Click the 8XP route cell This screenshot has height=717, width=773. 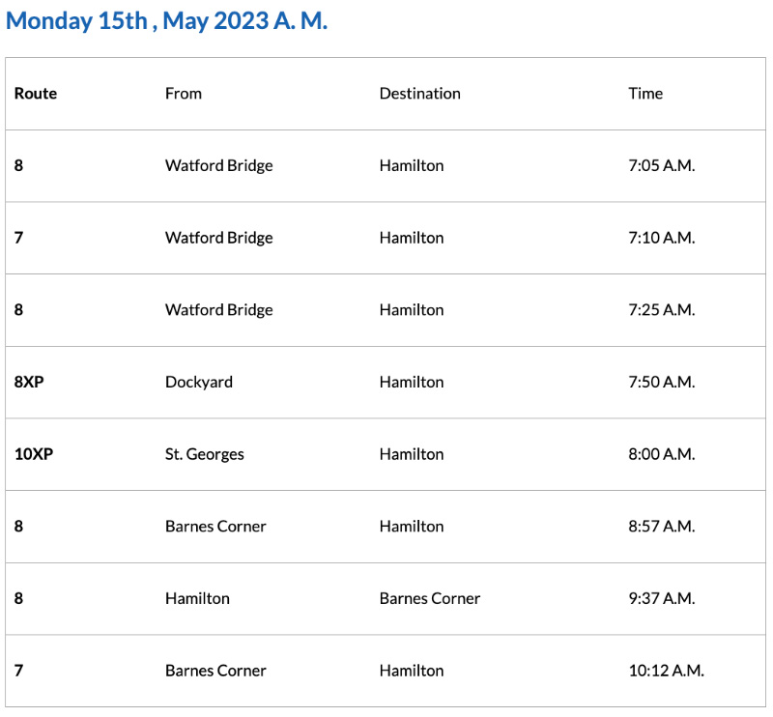(x=29, y=382)
